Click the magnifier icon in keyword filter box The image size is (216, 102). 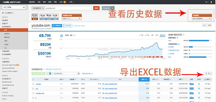79,74
